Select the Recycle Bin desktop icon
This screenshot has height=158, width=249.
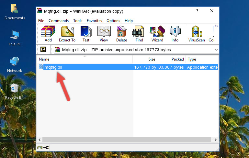[x=15, y=91]
